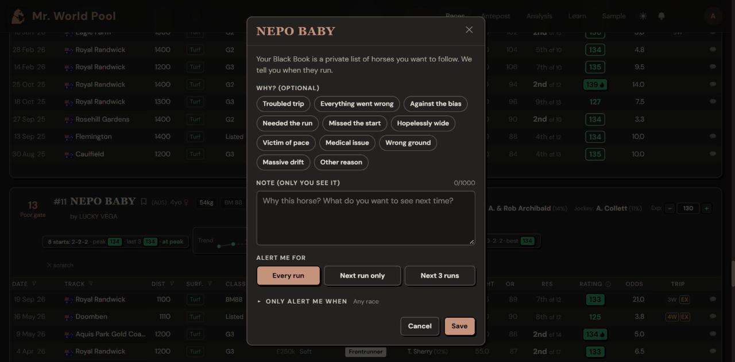Open the Antepost nav tab
This screenshot has width=735, height=362.
point(496,16)
